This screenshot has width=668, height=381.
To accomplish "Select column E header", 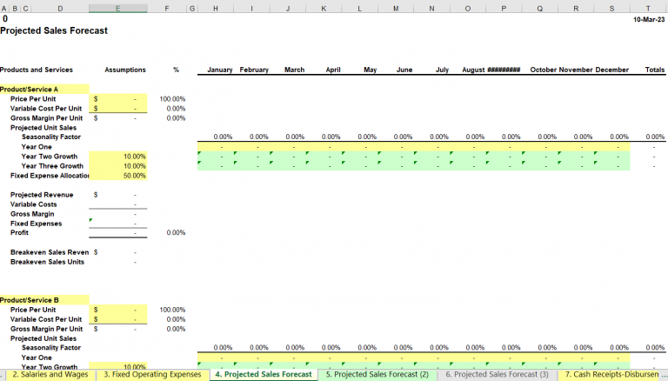I will (118, 8).
